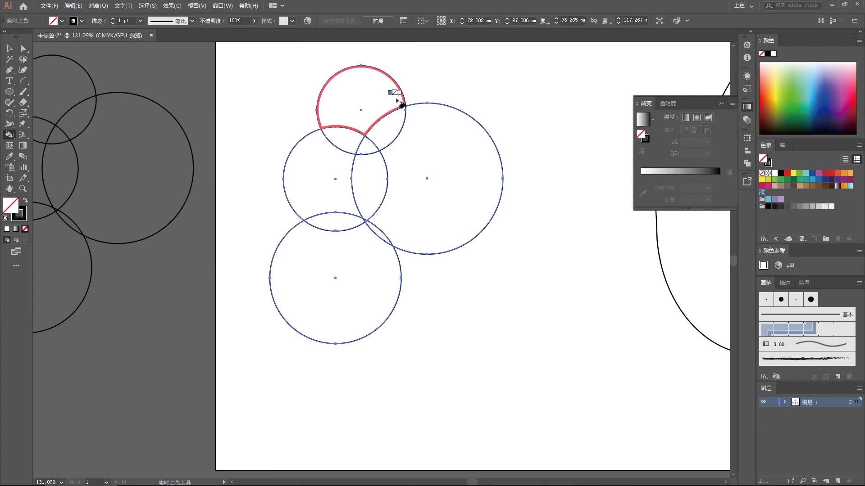Switch to the 透明度 tab
Viewport: 865px width, 486px height.
pyautogui.click(x=668, y=103)
